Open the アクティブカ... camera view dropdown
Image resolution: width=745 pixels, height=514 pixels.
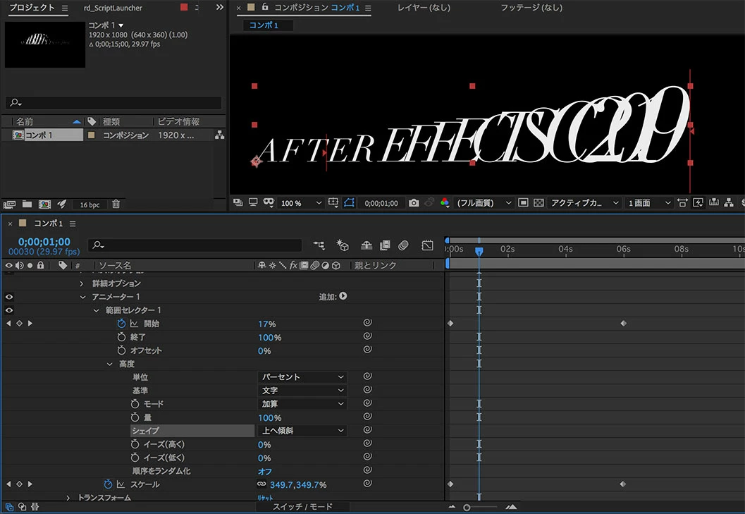(x=585, y=203)
